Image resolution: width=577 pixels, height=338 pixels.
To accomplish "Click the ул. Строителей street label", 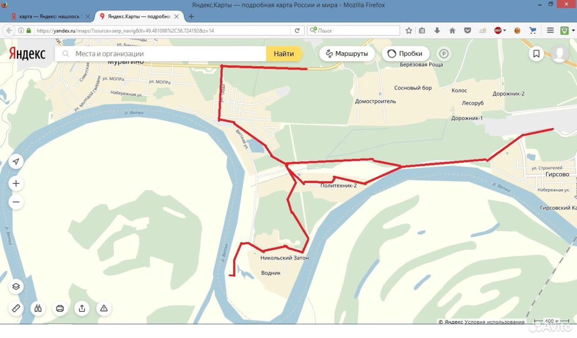I will click(547, 168).
